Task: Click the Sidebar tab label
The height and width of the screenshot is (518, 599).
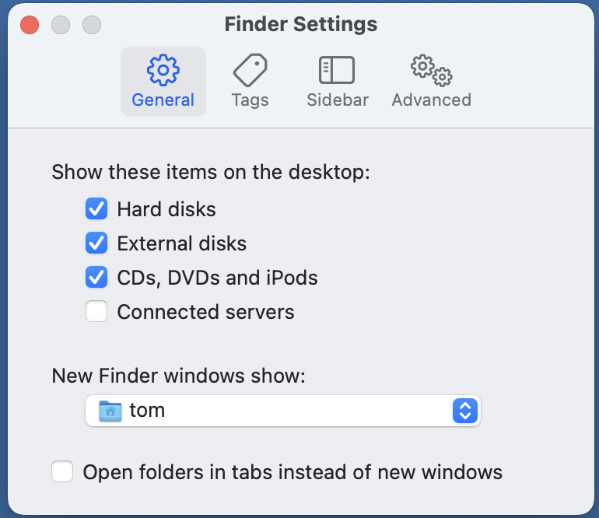Action: pyautogui.click(x=338, y=100)
